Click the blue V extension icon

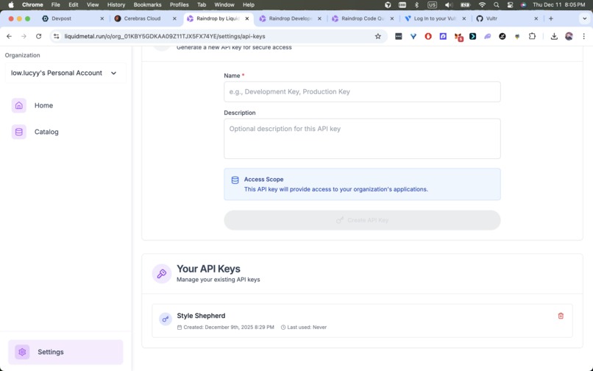point(413,36)
